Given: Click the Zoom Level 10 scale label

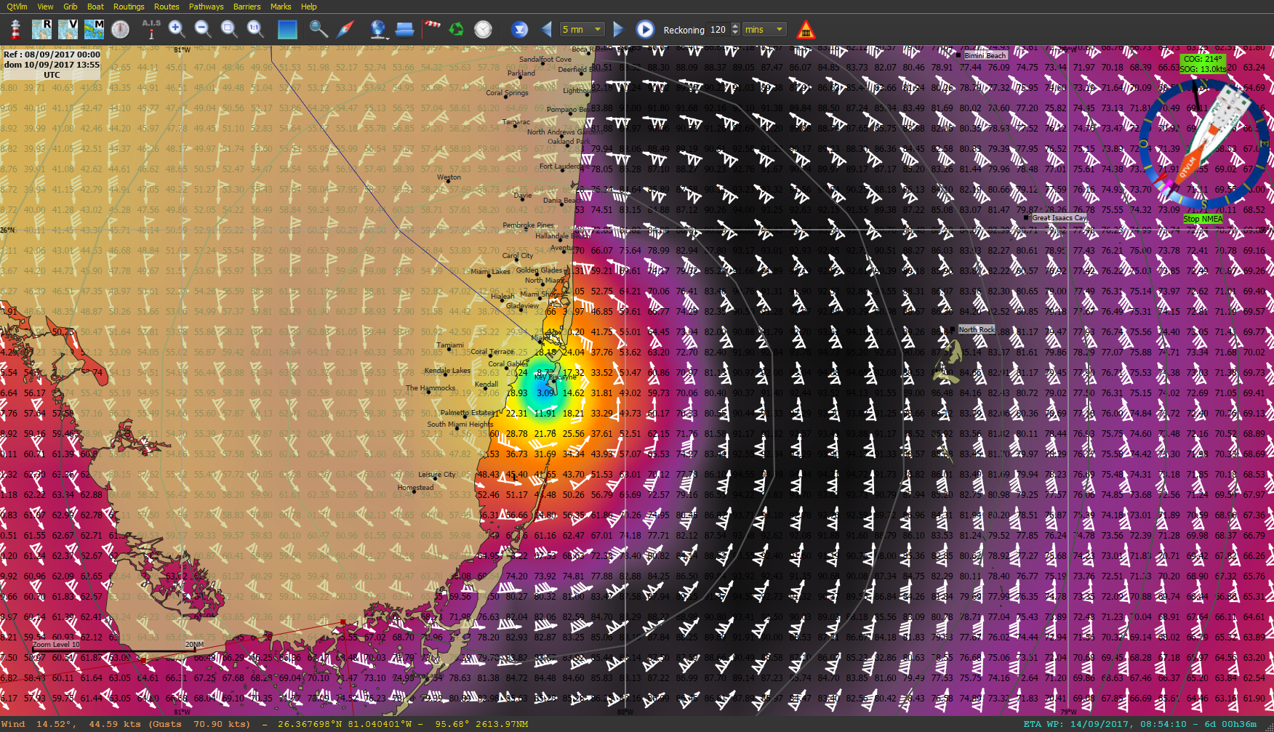Looking at the screenshot, I should [56, 644].
